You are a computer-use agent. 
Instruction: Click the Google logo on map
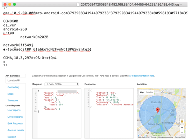(143, 136)
